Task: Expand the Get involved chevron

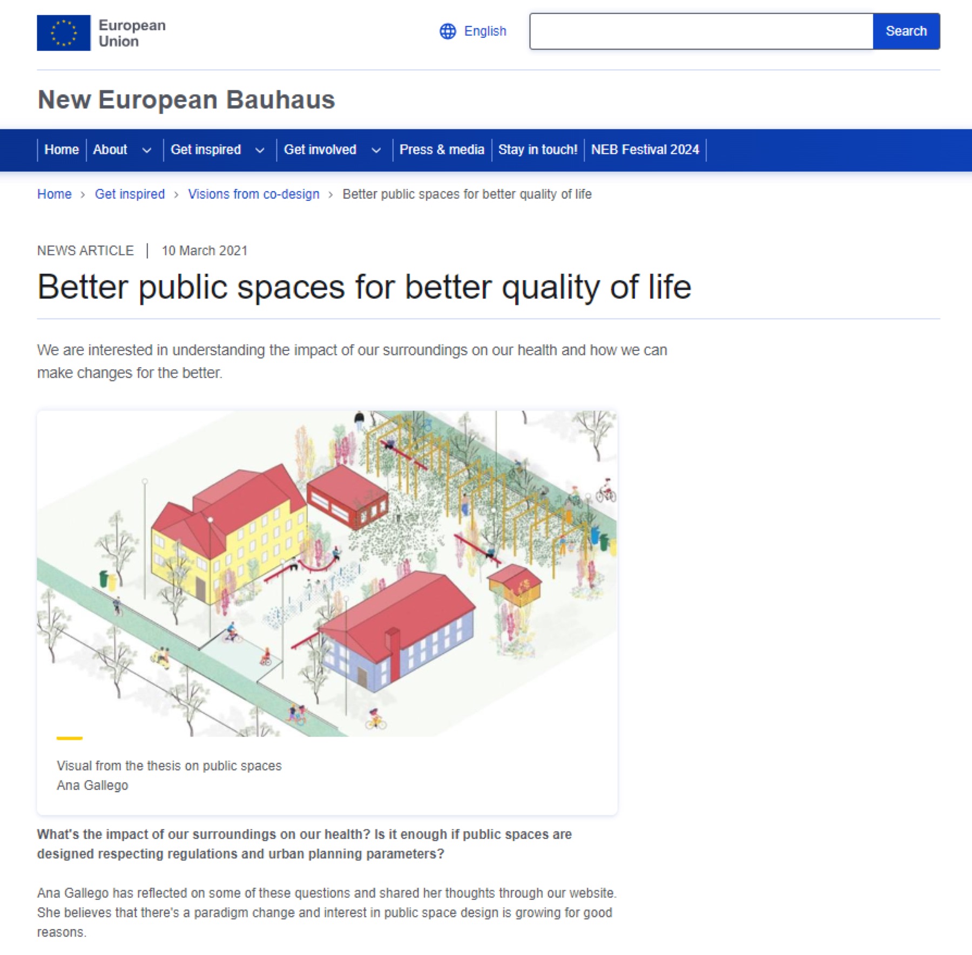Action: tap(376, 150)
